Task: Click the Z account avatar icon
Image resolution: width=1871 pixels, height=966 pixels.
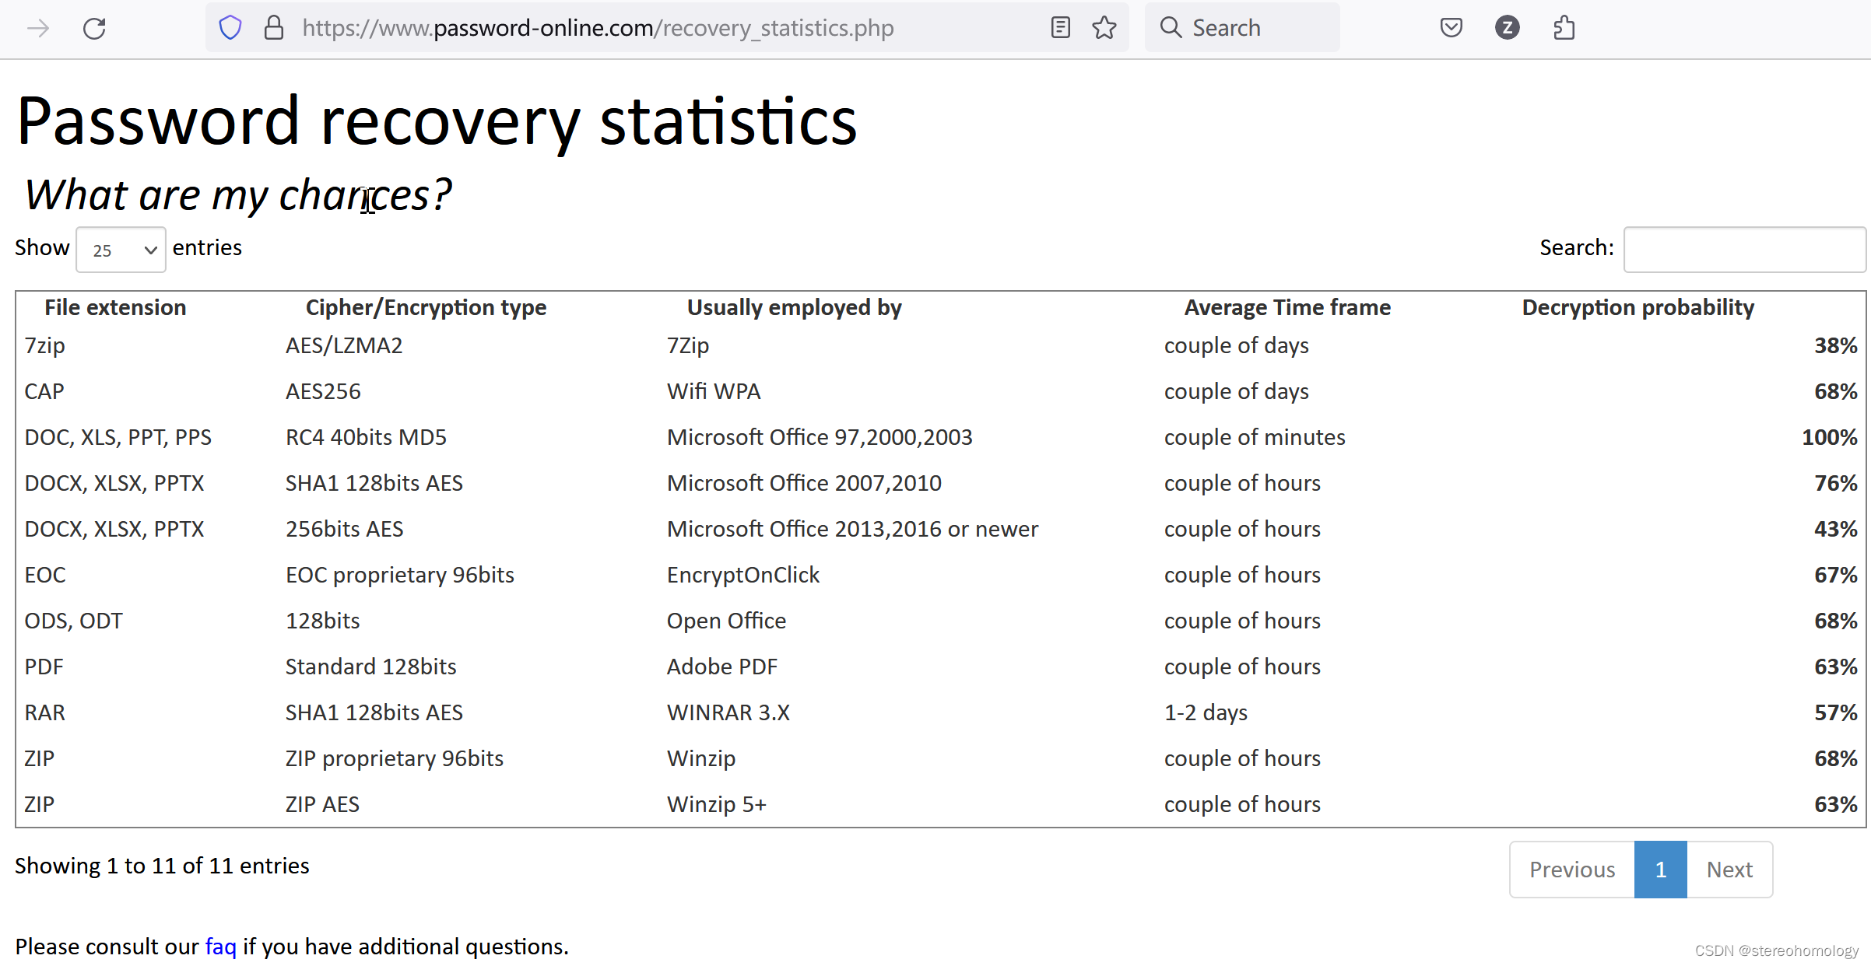Action: [x=1507, y=28]
